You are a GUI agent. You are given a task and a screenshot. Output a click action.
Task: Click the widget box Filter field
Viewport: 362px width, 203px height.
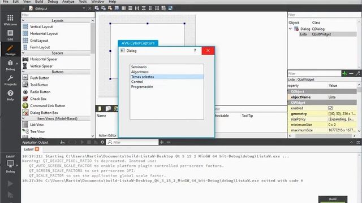coord(58,15)
